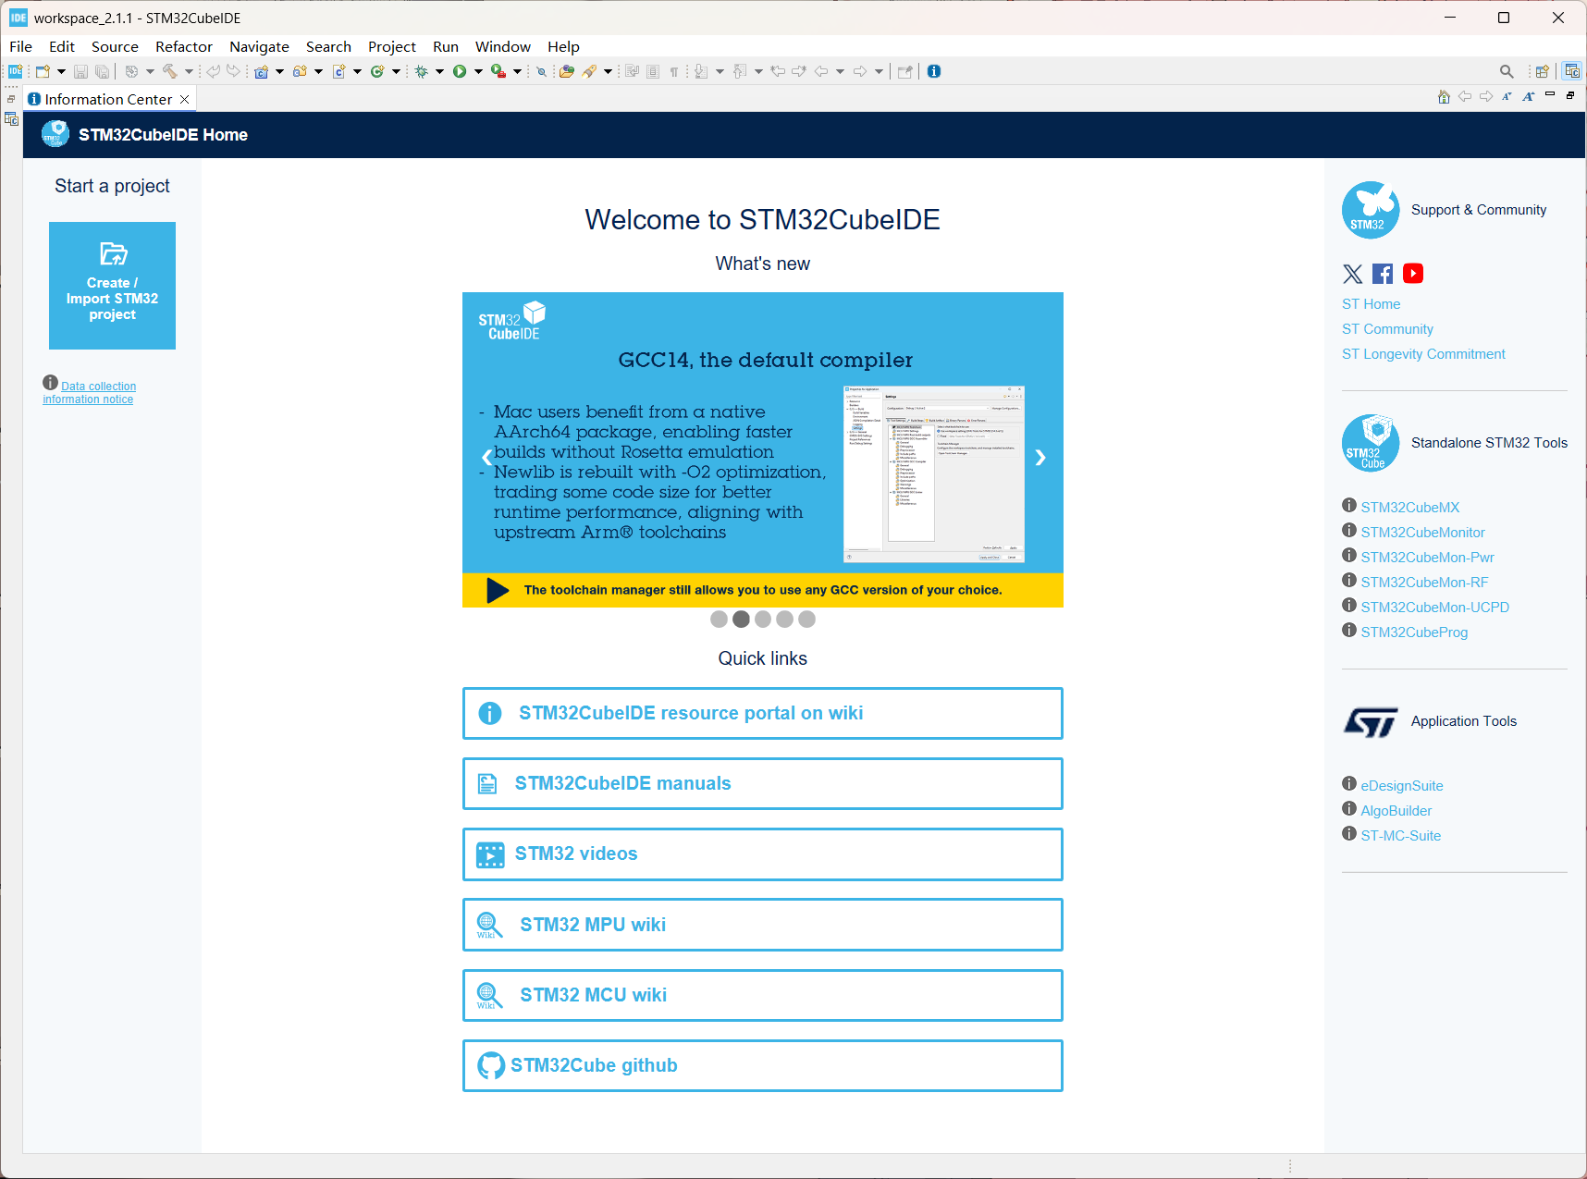Open the Information Center toolbar icon
The image size is (1587, 1179).
(934, 71)
